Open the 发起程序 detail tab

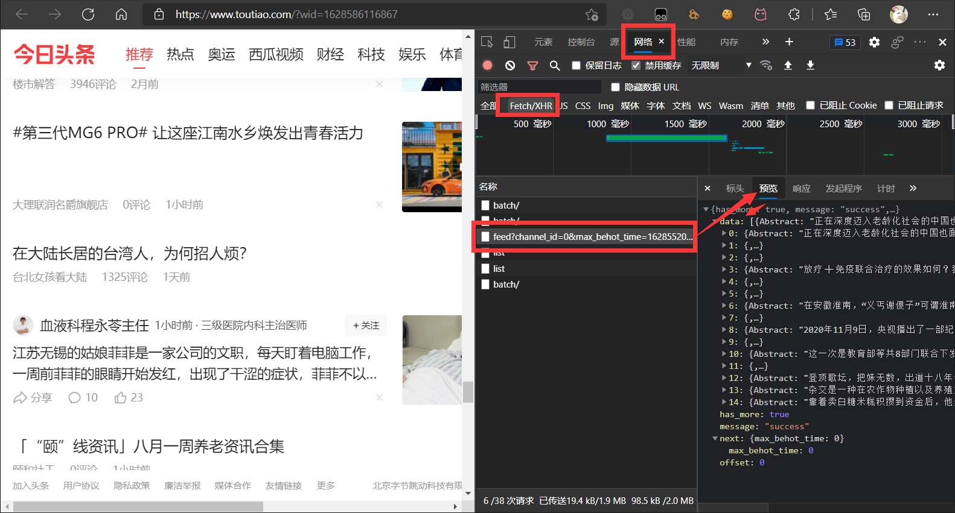[x=843, y=188]
